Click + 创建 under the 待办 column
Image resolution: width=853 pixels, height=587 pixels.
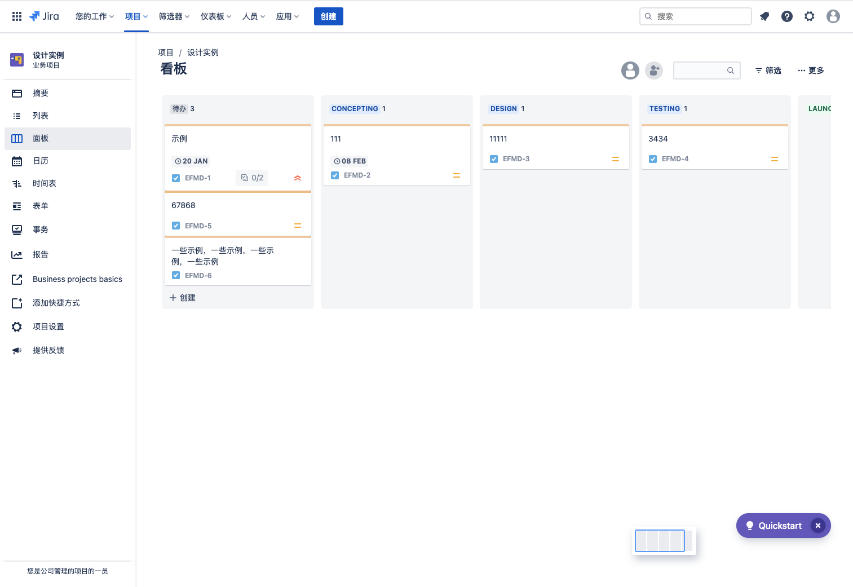[183, 298]
